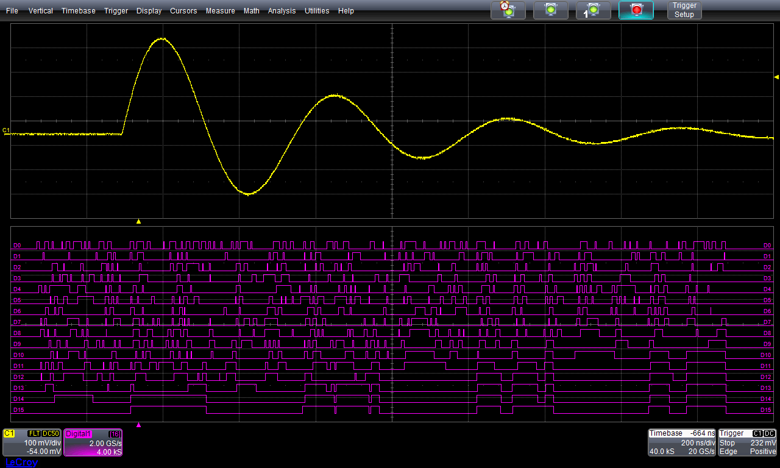The width and height of the screenshot is (780, 468).
Task: Open the Vertical menu
Action: 40,11
